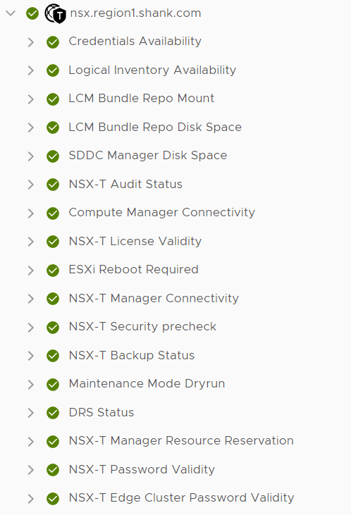Select LCM Bundle Repo Disk Space item
This screenshot has height=515, width=351.
point(155,127)
